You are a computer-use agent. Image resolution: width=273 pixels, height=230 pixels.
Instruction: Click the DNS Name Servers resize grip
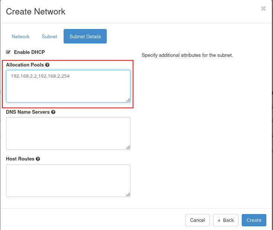point(128,147)
